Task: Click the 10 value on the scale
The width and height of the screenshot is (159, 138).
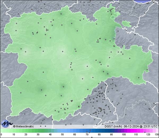Action: click(14, 135)
